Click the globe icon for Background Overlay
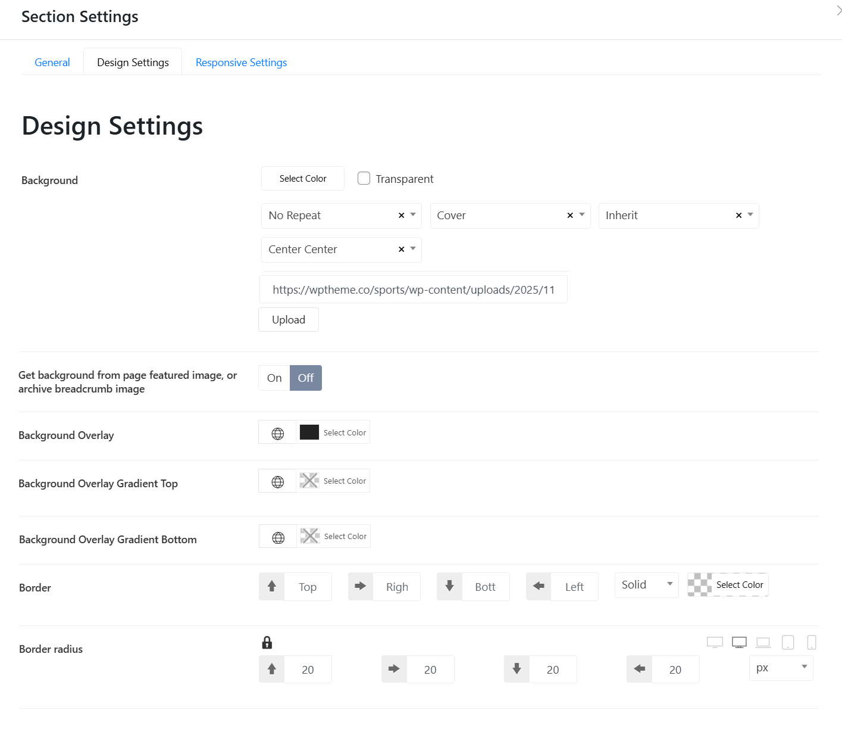The height and width of the screenshot is (738, 842). 277,433
